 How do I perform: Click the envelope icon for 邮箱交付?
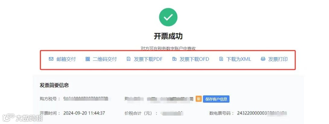(x=51, y=59)
